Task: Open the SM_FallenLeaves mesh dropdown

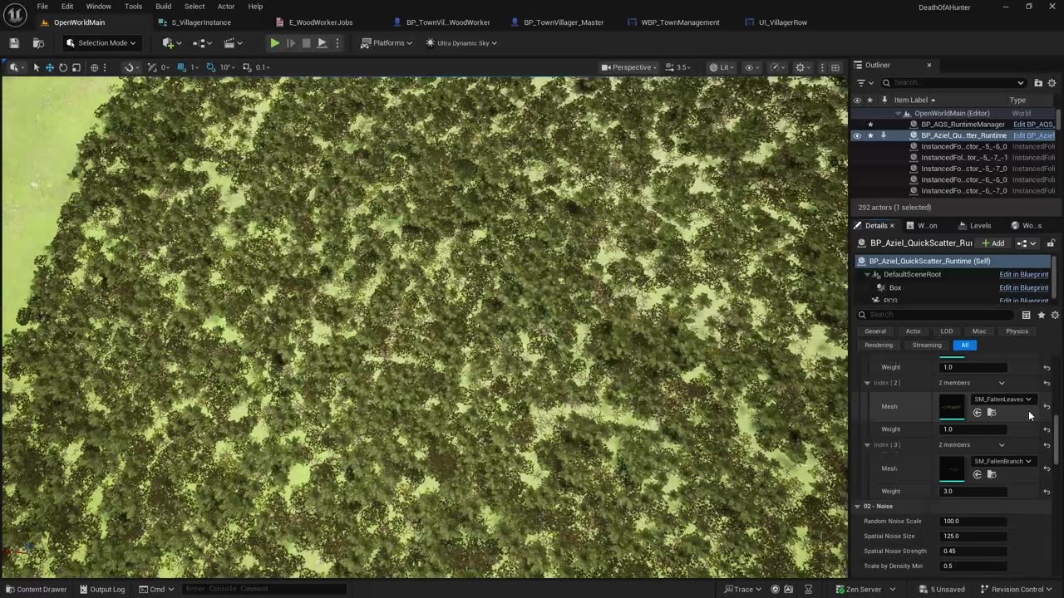Action: (1002, 399)
